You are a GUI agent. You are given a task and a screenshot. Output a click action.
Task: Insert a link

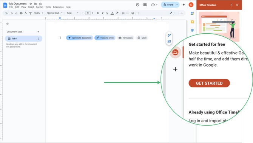(x=123, y=13)
